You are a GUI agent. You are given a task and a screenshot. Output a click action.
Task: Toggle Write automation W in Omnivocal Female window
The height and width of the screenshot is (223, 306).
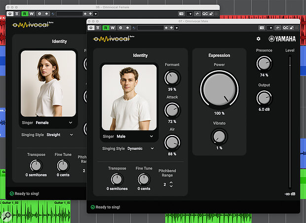(x=32, y=14)
